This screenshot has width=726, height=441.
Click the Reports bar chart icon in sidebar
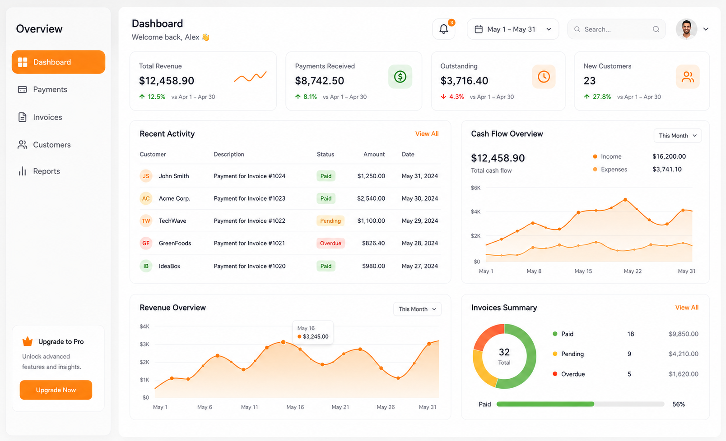(x=22, y=171)
